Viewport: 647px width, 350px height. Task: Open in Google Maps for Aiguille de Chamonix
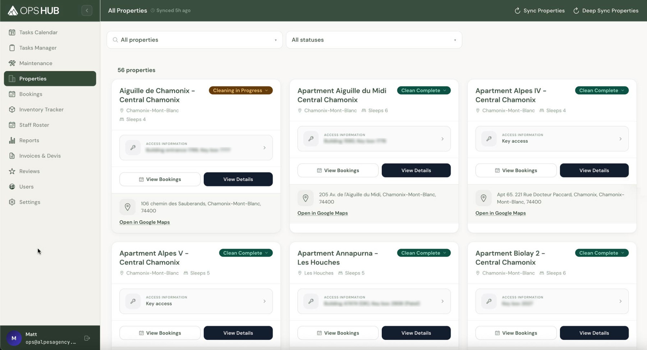pyautogui.click(x=144, y=222)
